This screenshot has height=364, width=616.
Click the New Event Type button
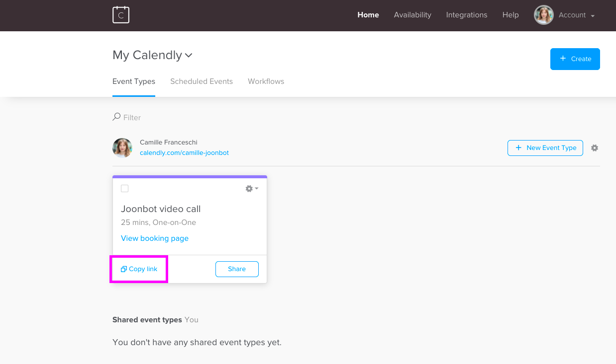[545, 147]
